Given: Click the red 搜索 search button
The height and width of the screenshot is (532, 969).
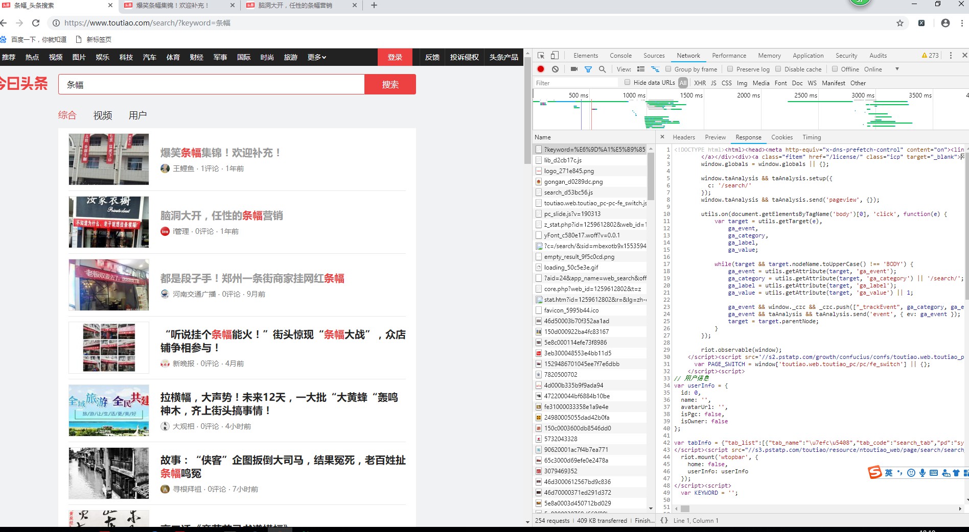Looking at the screenshot, I should (390, 84).
